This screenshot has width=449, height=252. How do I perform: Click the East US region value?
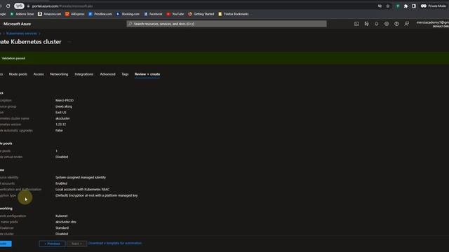coord(61,113)
